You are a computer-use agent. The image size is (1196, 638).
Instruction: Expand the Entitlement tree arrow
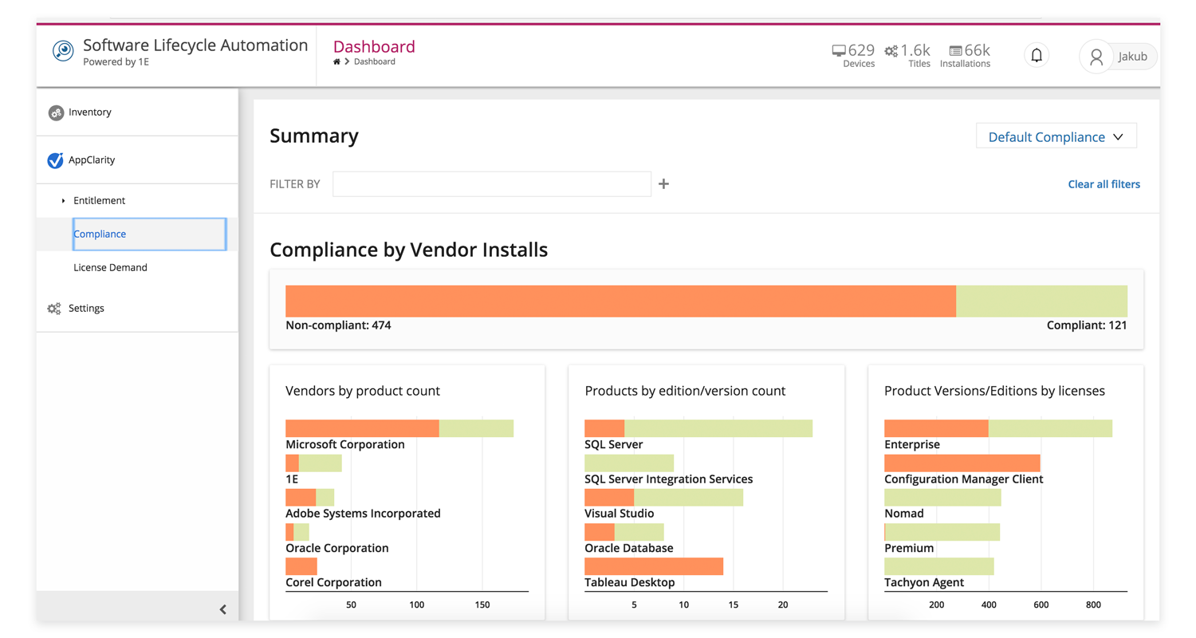click(63, 201)
